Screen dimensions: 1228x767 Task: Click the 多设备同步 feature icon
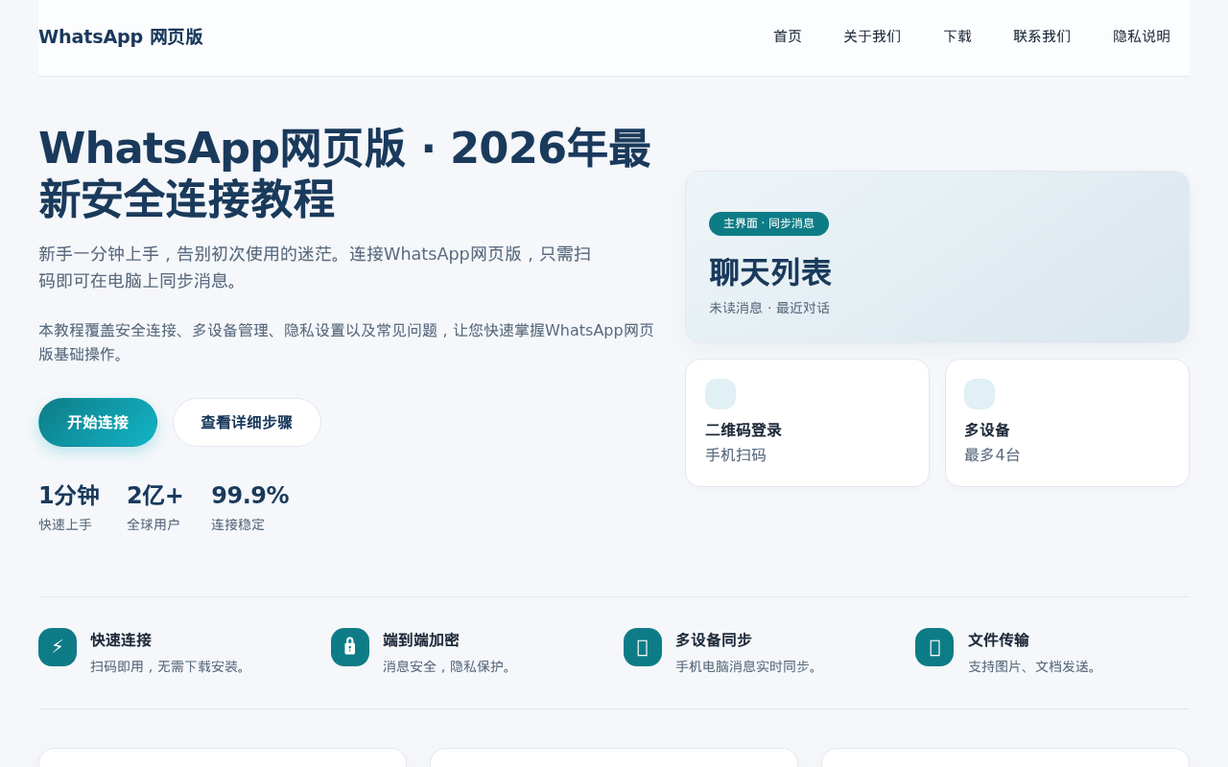tap(643, 647)
